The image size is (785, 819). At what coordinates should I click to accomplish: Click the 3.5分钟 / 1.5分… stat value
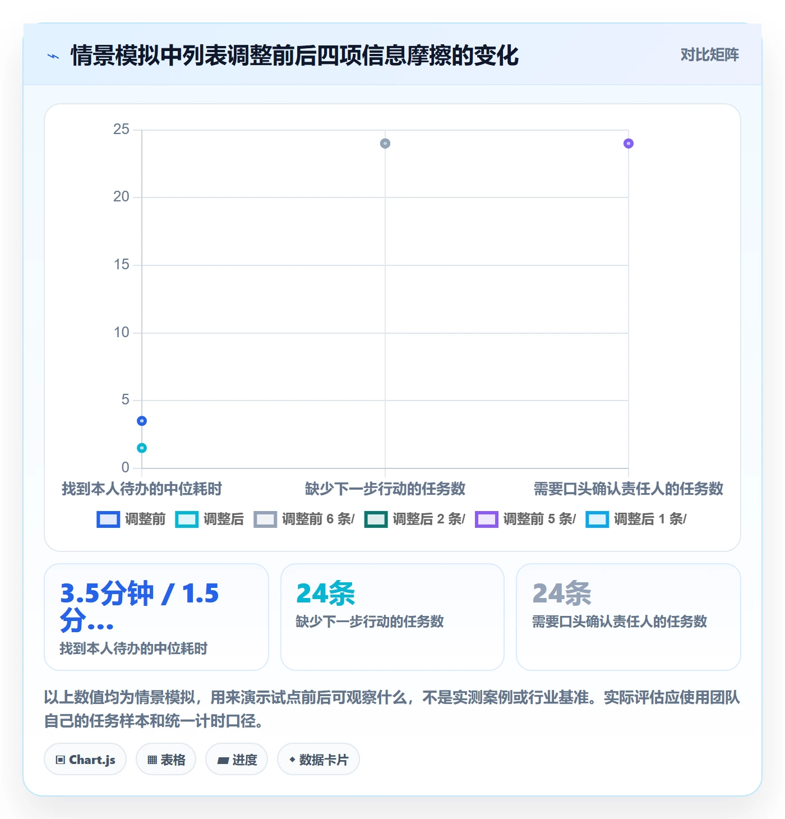(x=140, y=607)
